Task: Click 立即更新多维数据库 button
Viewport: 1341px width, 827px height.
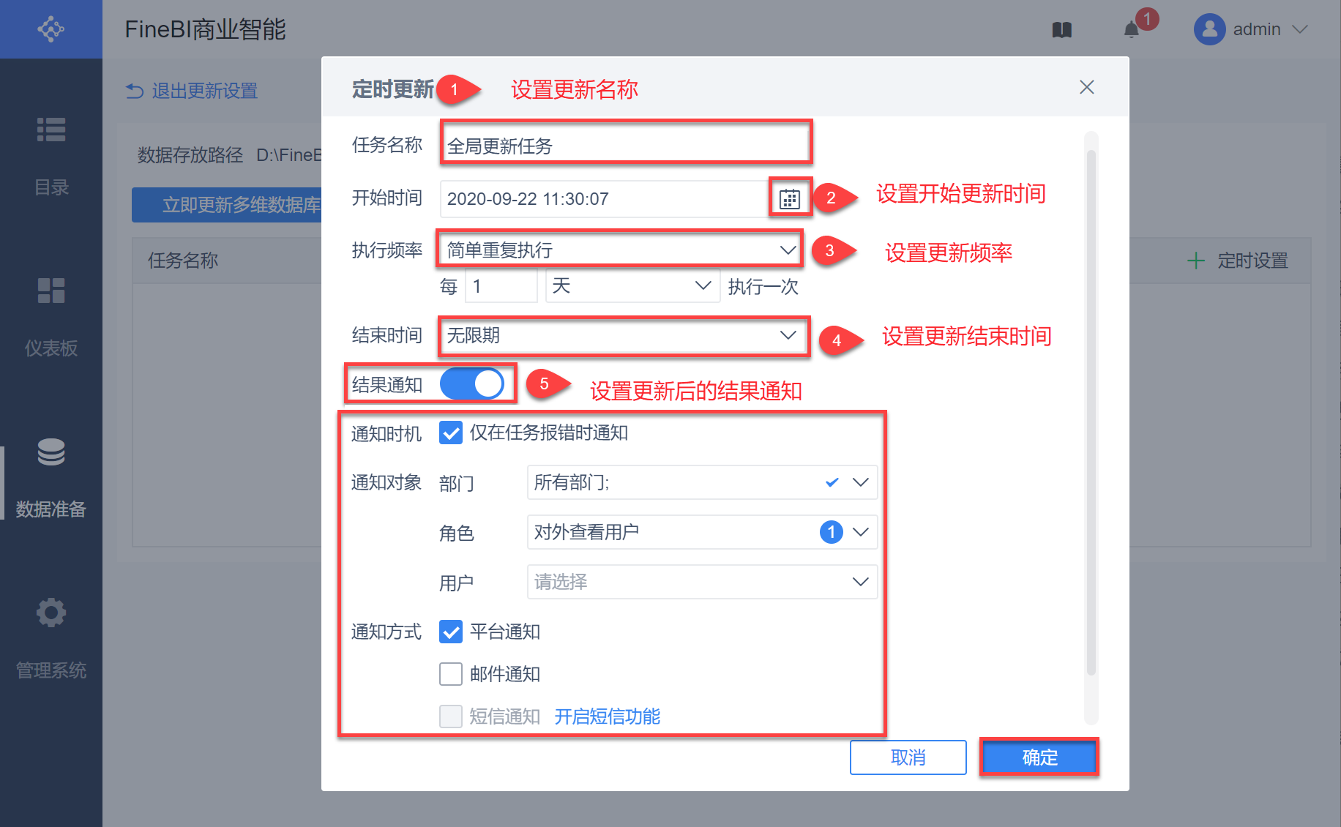Action: [227, 205]
